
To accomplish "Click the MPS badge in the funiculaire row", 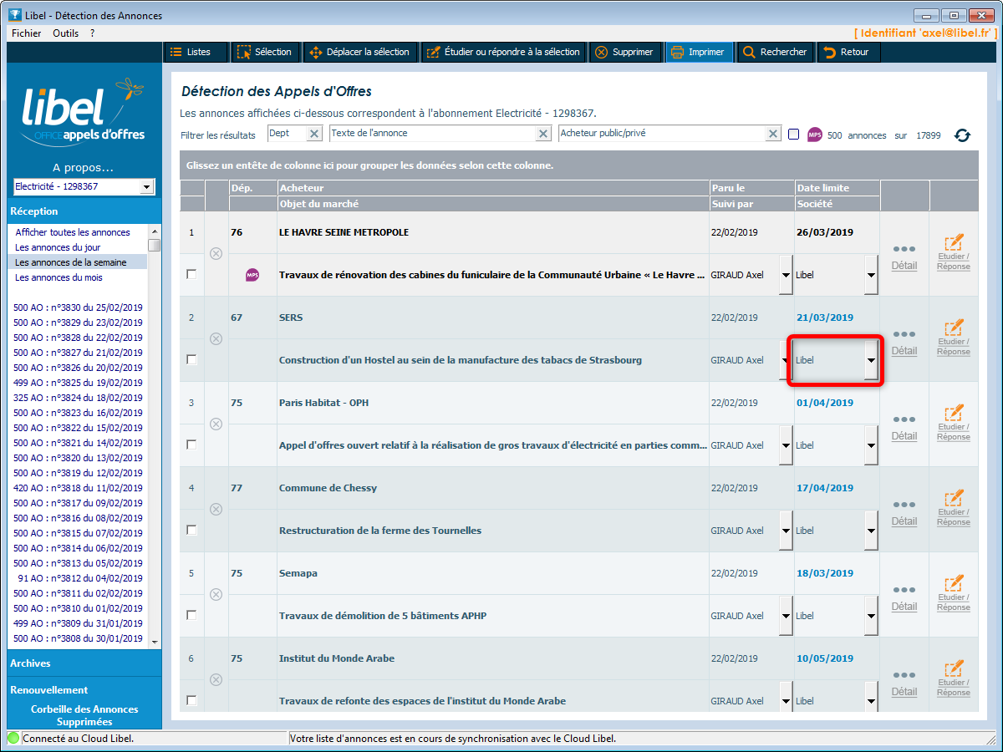I will (x=252, y=275).
